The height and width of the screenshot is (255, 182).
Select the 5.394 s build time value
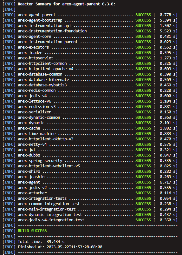[167, 20]
